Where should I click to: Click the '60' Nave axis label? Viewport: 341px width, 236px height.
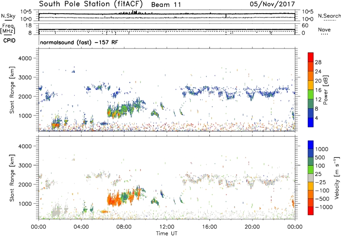305,26
